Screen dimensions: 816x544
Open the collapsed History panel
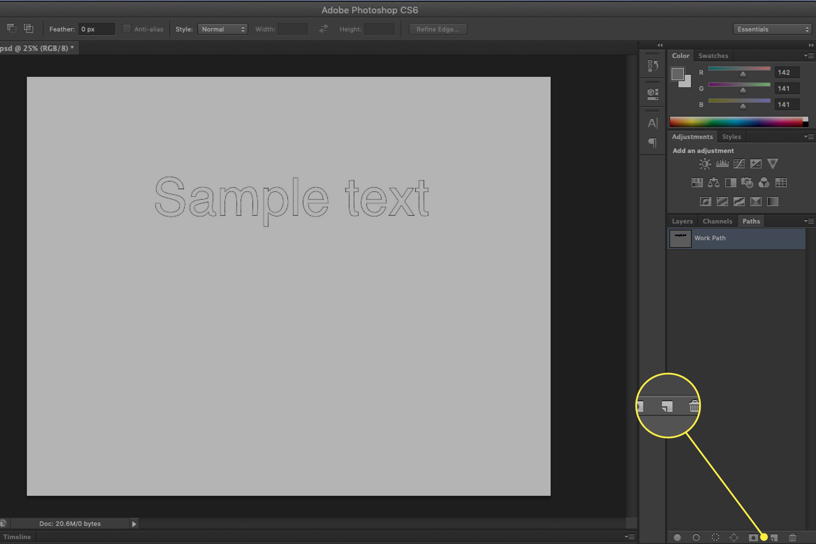pyautogui.click(x=652, y=66)
